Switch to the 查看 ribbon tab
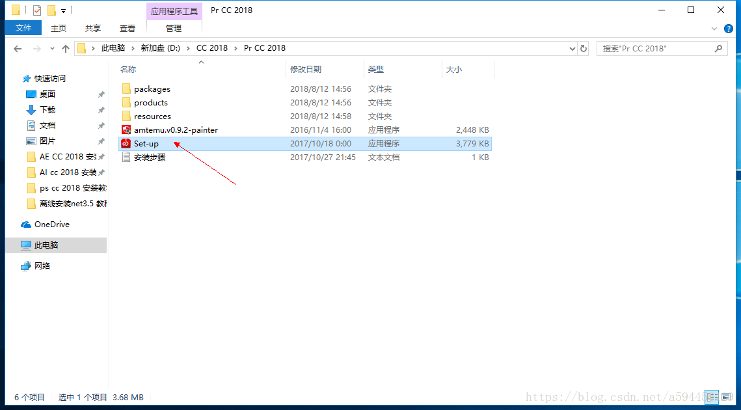 click(x=128, y=29)
